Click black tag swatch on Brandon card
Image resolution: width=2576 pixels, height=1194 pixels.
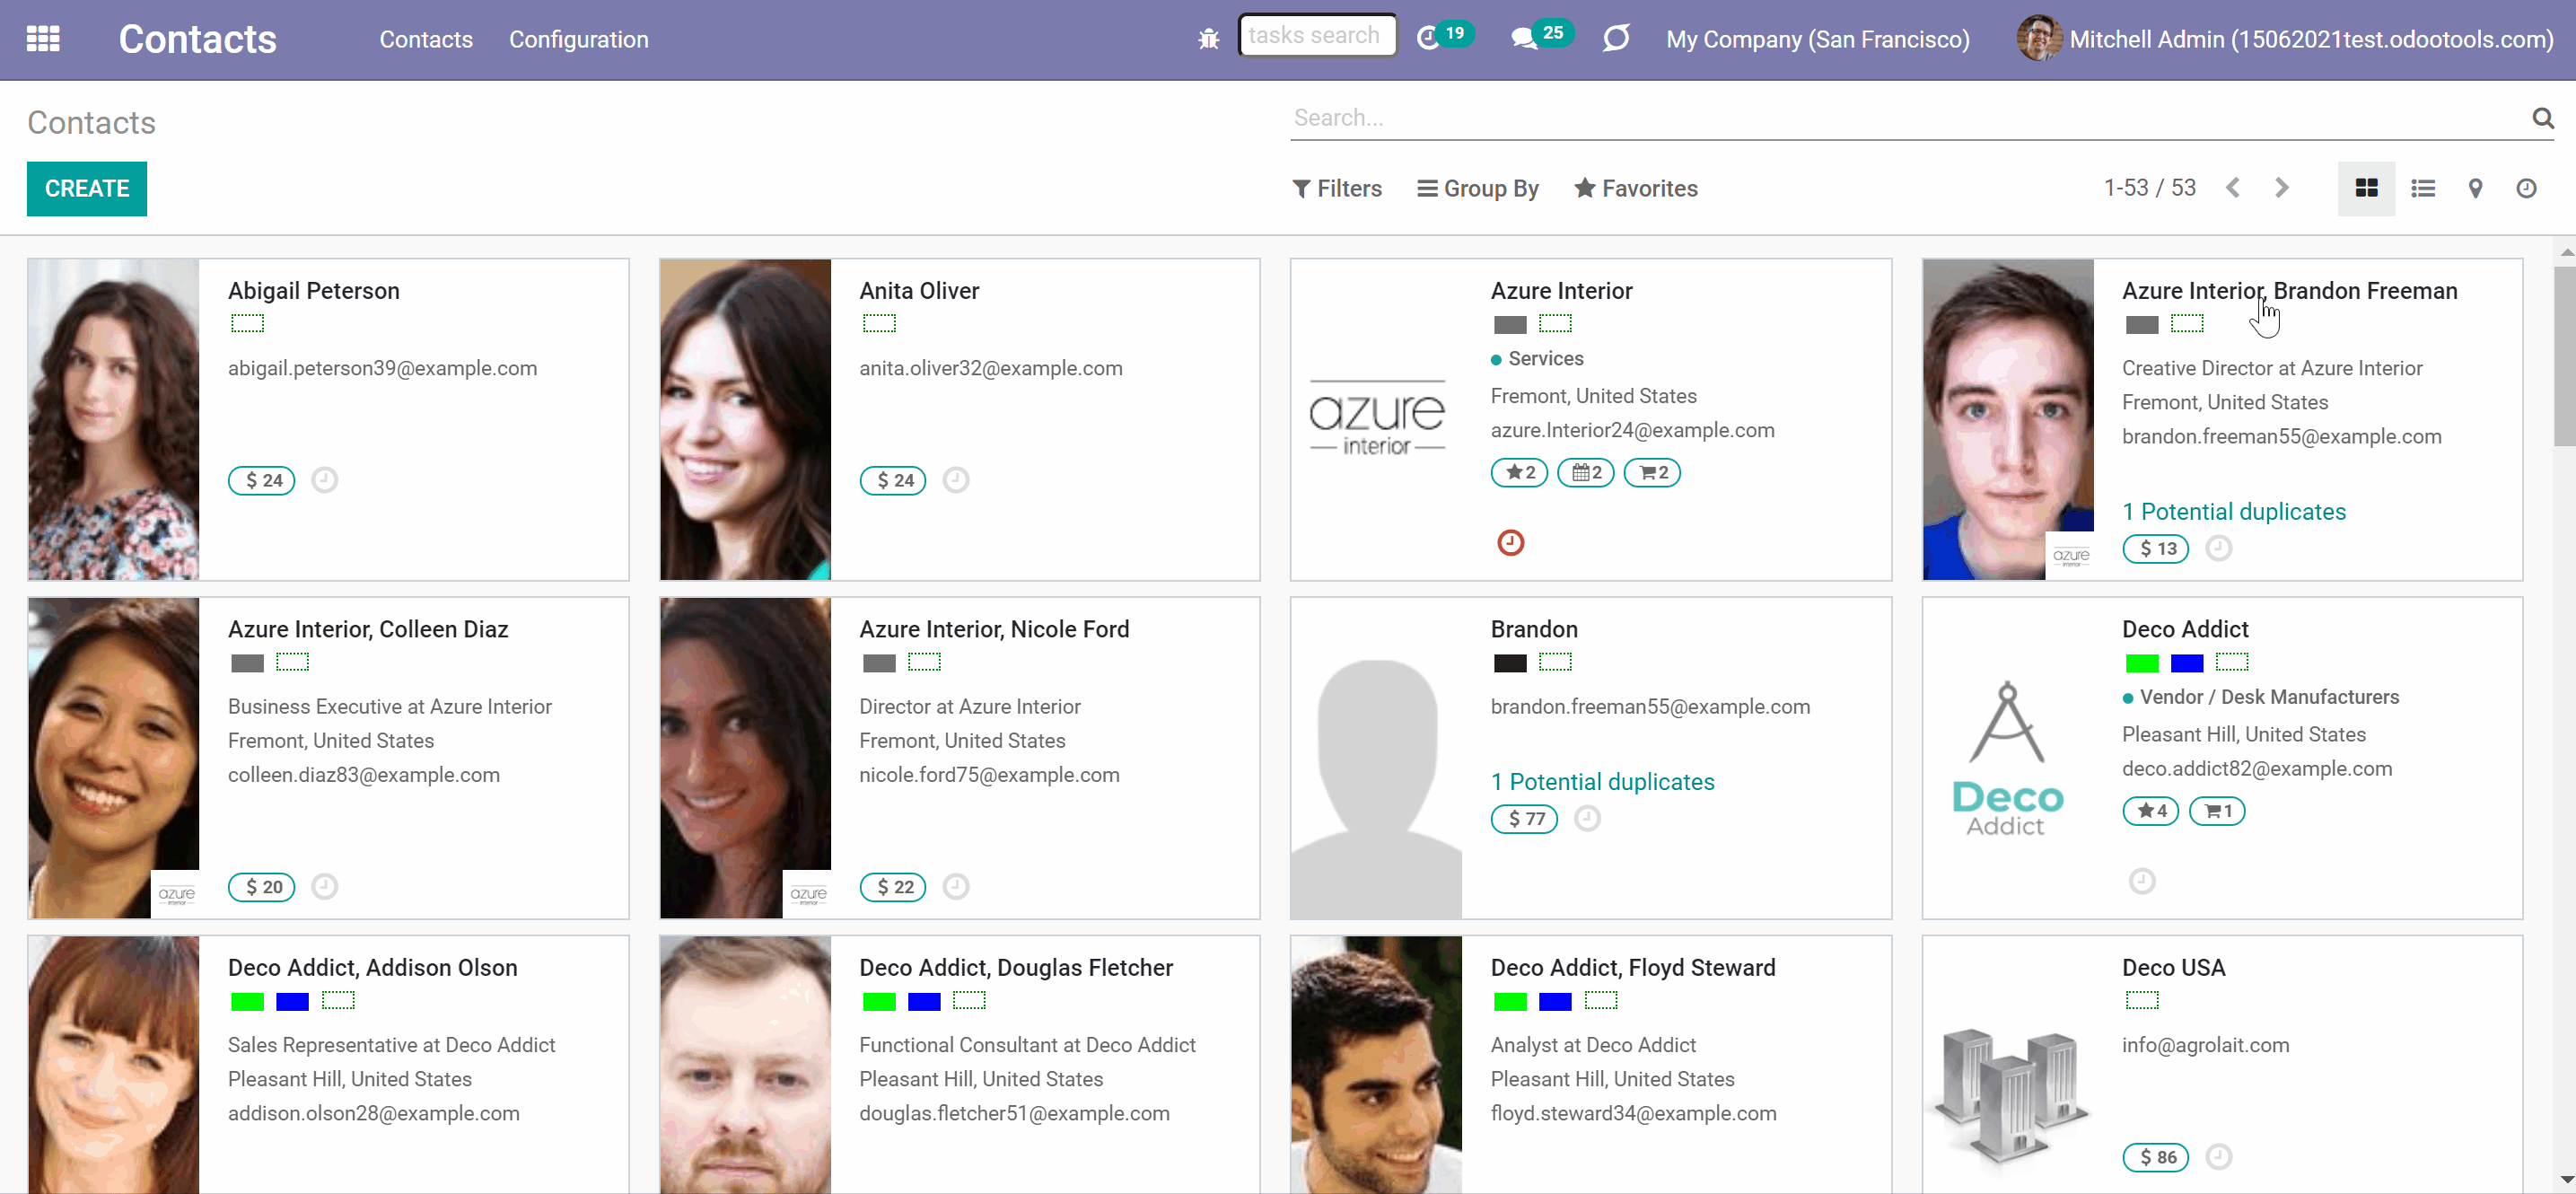click(x=1510, y=662)
